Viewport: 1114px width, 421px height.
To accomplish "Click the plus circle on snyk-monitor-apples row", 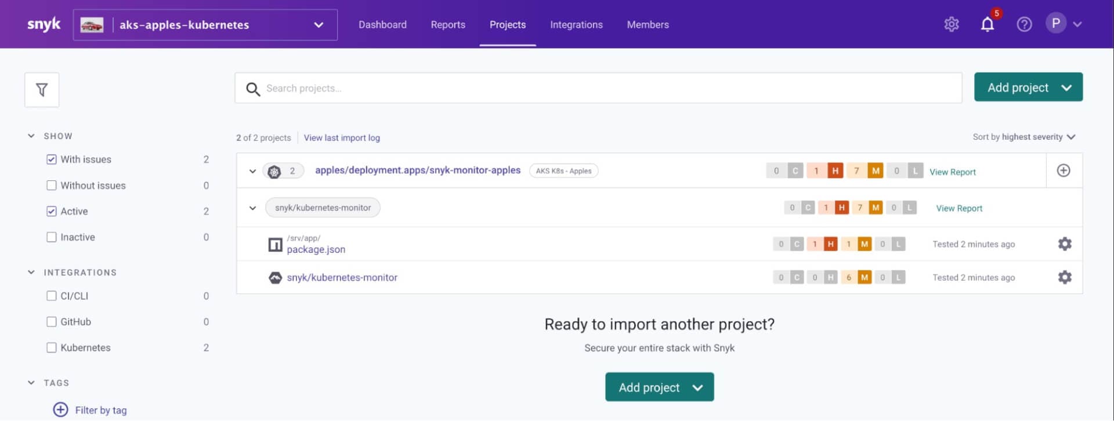I will [x=1064, y=170].
